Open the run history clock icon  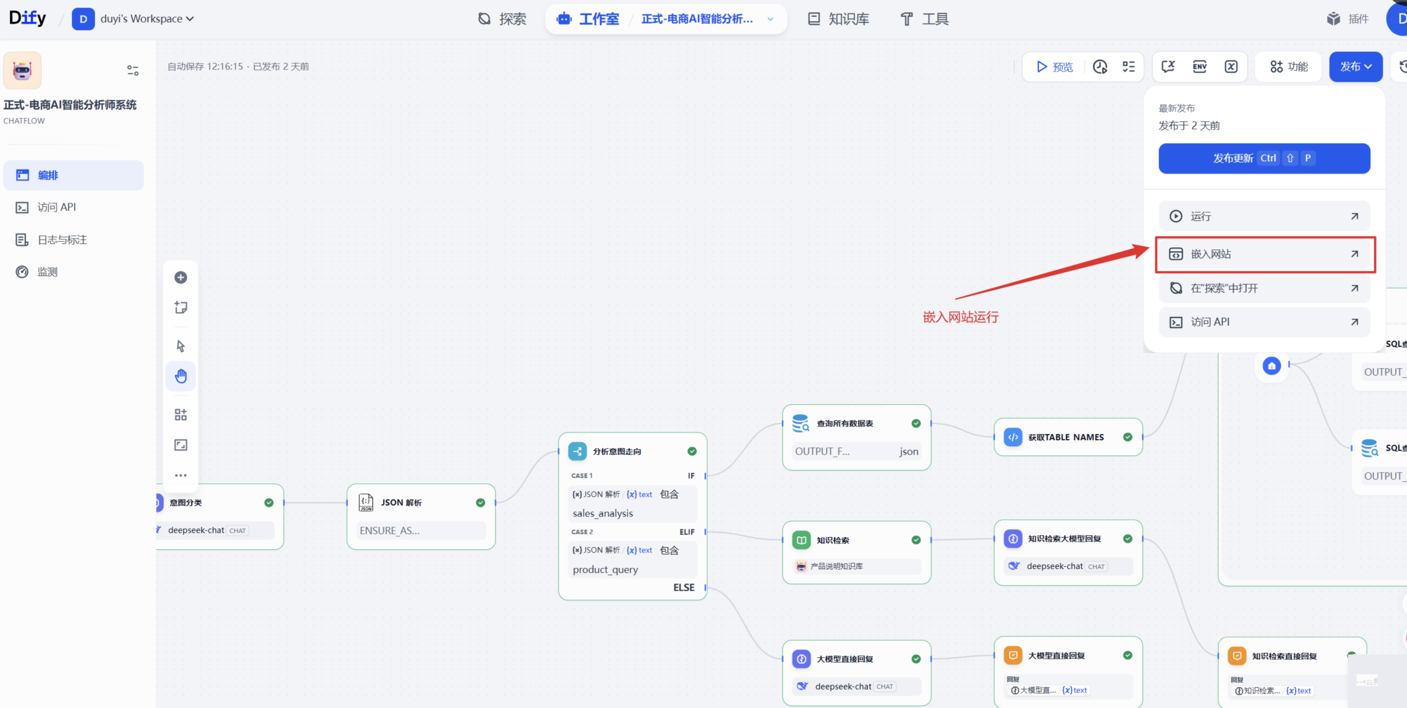(1100, 67)
